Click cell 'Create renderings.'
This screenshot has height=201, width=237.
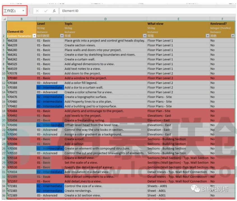pos(105,191)
